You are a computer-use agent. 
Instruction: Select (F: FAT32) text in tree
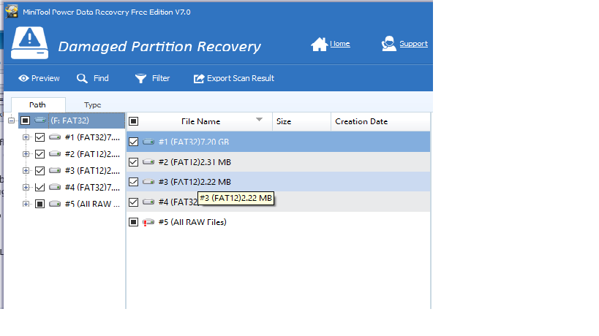(x=70, y=121)
